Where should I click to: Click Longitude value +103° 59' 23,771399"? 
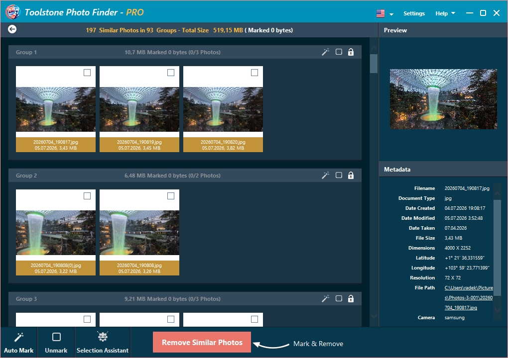467,268
